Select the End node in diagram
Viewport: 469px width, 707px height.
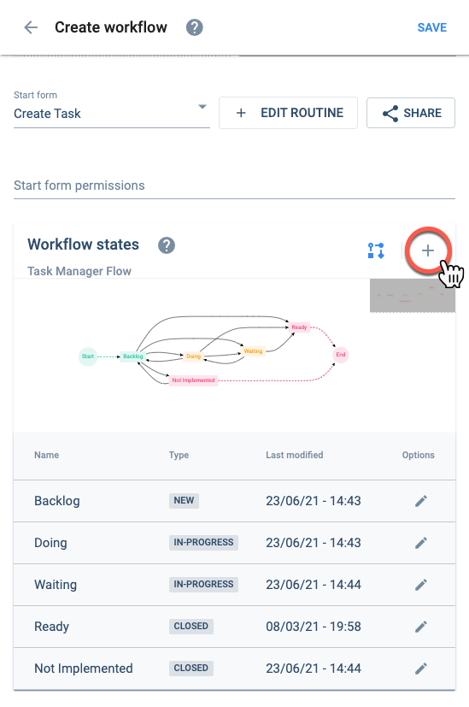click(341, 355)
